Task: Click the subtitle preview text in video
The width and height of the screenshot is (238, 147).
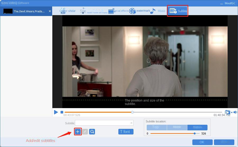Action: [144, 102]
